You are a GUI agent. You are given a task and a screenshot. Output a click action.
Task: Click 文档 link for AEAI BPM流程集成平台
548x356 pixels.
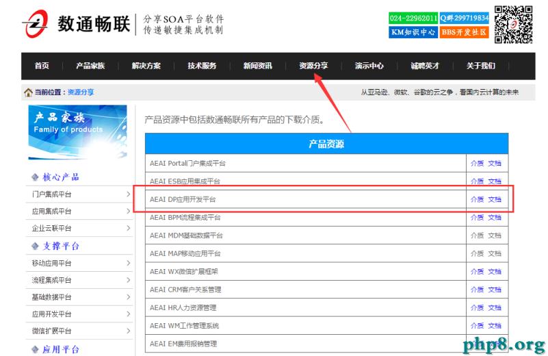click(x=495, y=218)
